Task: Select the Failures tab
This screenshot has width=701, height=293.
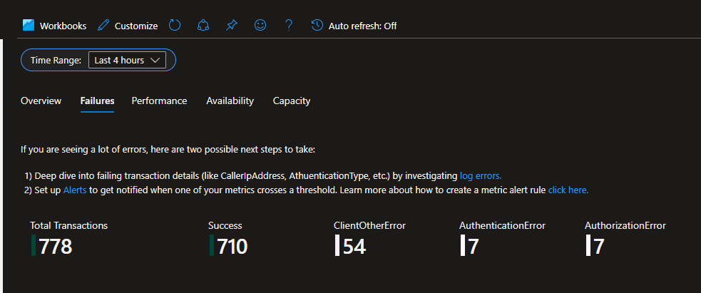Action: click(x=97, y=101)
